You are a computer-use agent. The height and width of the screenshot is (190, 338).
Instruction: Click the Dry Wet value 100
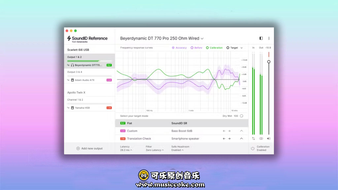click(x=236, y=116)
